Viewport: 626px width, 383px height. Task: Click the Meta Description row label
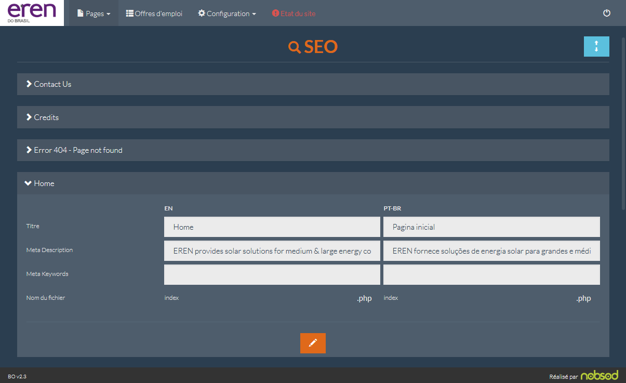tap(49, 250)
